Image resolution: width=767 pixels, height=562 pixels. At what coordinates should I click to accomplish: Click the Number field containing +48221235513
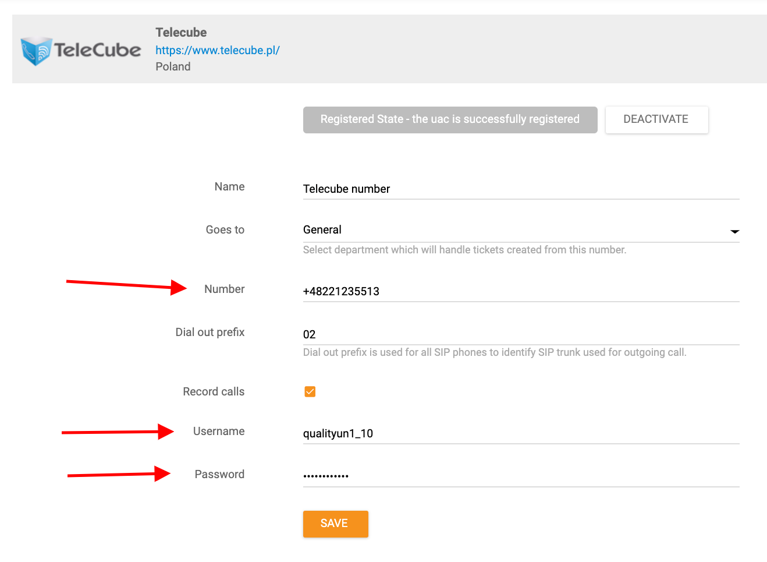click(x=520, y=291)
